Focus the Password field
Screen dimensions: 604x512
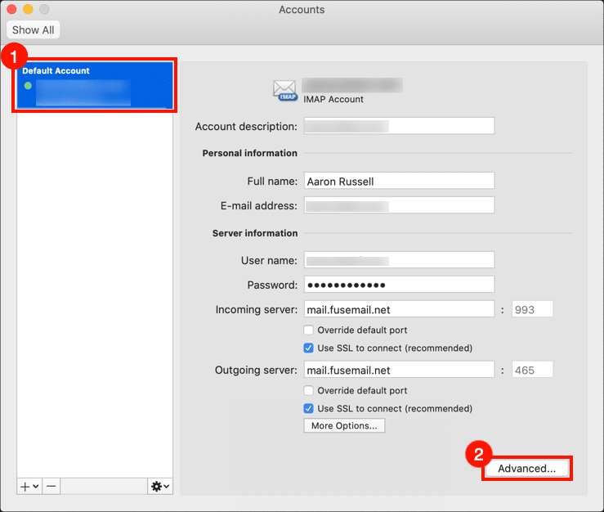click(x=399, y=285)
